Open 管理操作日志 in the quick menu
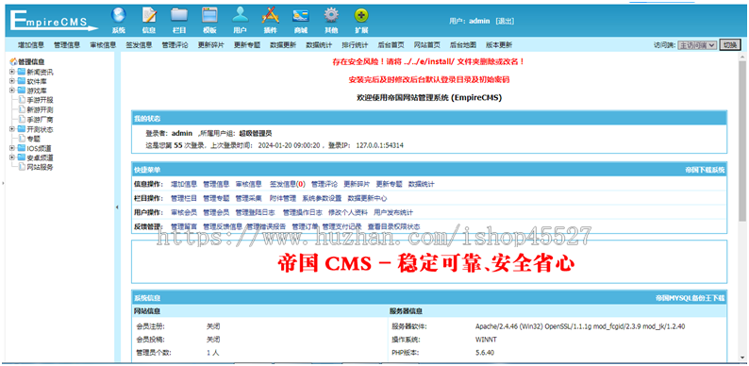Screen dimensions: 749x366 (303, 212)
